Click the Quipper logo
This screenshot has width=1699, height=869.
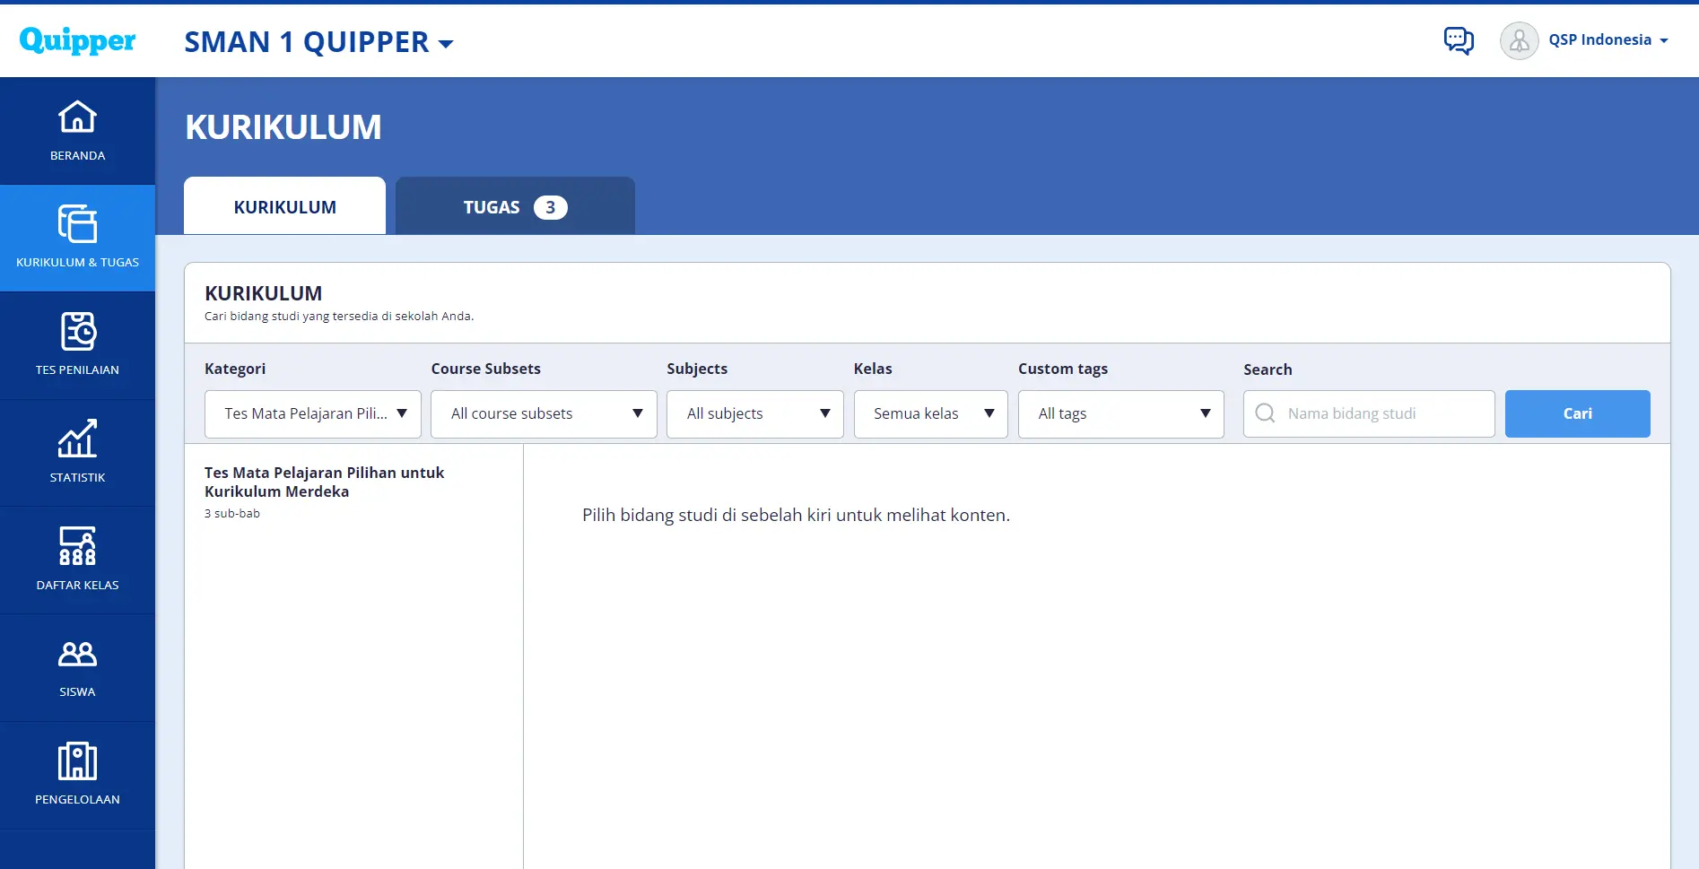pos(77,40)
